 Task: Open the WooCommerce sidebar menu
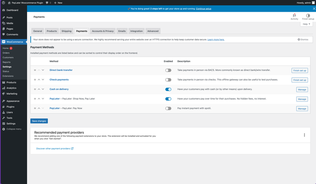tap(14, 42)
